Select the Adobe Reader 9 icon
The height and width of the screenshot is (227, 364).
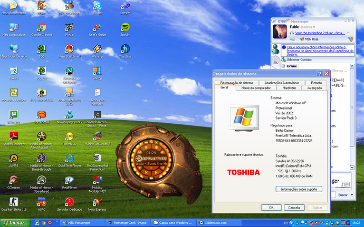(x=14, y=139)
